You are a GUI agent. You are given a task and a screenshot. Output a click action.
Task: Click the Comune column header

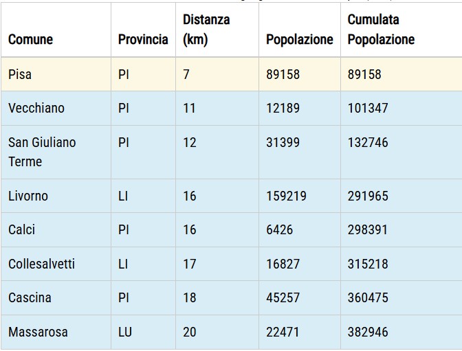pyautogui.click(x=31, y=39)
